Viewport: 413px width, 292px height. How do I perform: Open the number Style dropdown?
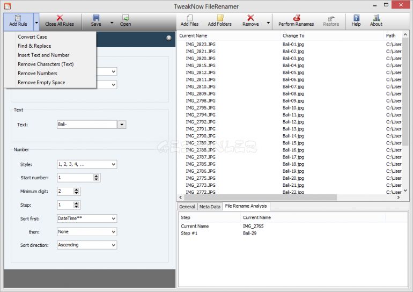tap(87, 164)
